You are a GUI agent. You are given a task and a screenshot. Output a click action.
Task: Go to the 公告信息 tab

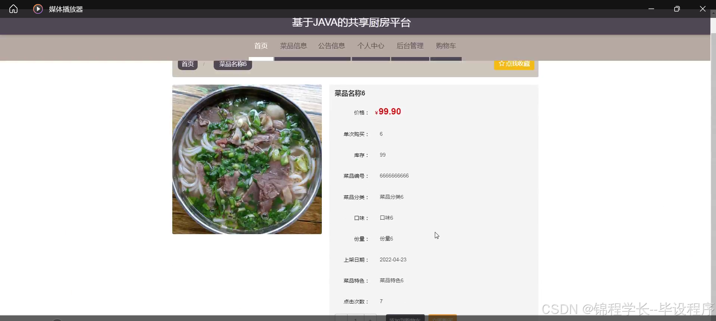pyautogui.click(x=332, y=46)
